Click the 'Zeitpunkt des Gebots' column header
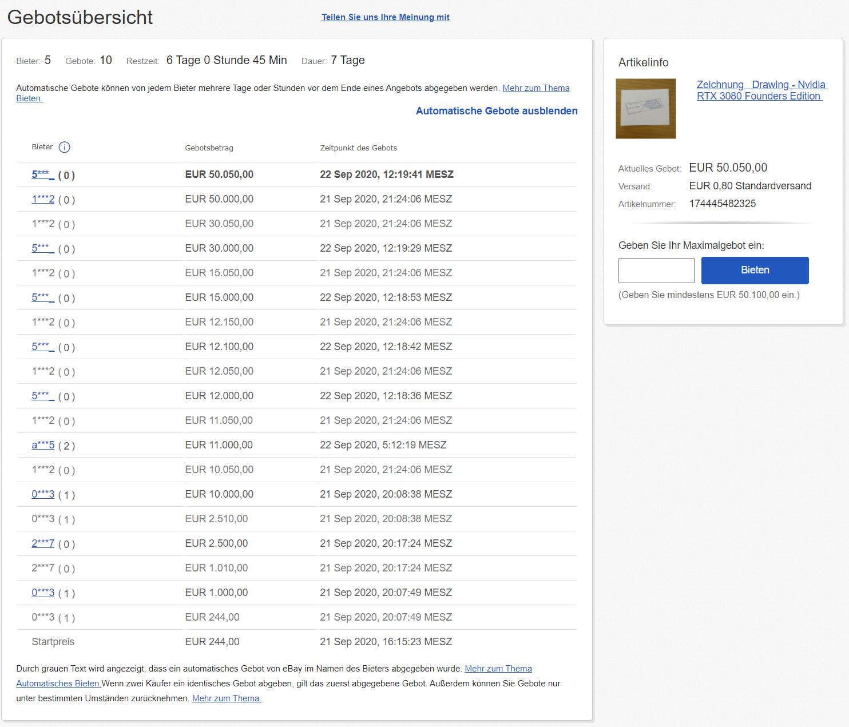Screen dimensions: 849x727 point(359,148)
